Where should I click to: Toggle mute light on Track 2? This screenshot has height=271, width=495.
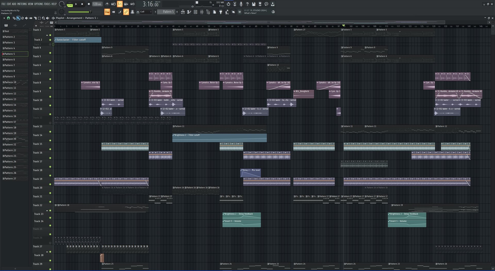point(50,40)
